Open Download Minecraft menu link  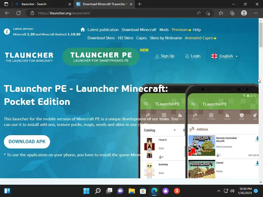pyautogui.click(x=139, y=30)
